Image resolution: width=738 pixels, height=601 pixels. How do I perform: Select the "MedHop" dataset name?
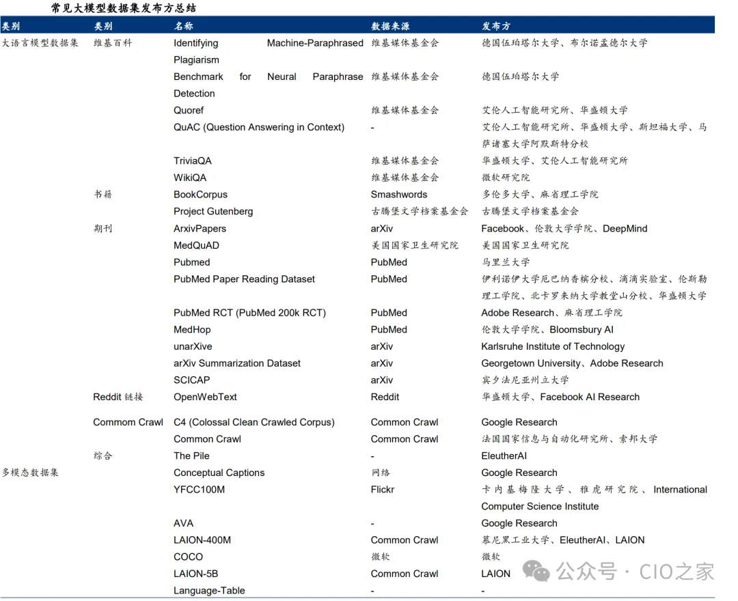[x=192, y=330]
